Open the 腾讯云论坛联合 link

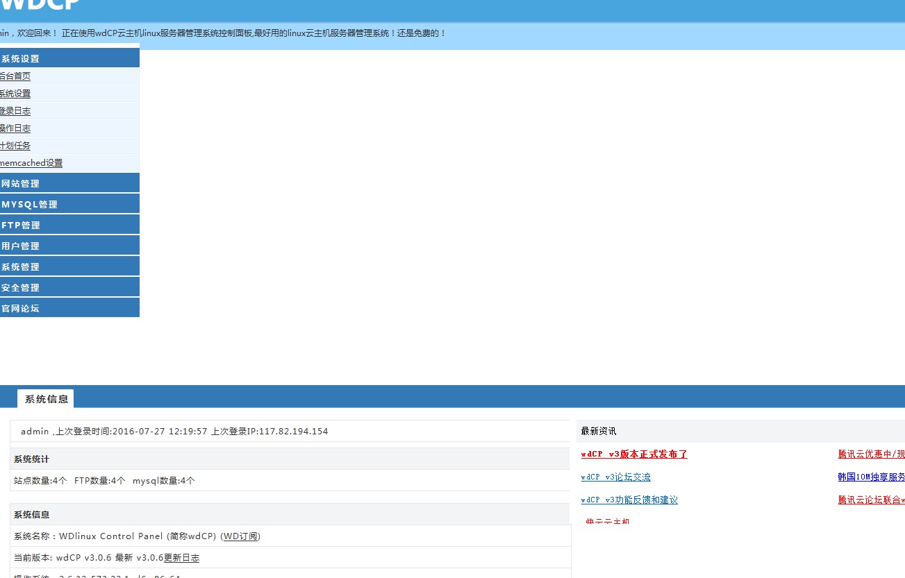click(871, 500)
